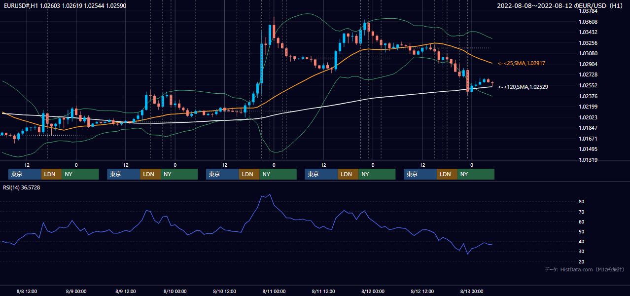Click the 東京 session block for 8/8
Screen dimensions: 630x296
pyautogui.click(x=25, y=174)
